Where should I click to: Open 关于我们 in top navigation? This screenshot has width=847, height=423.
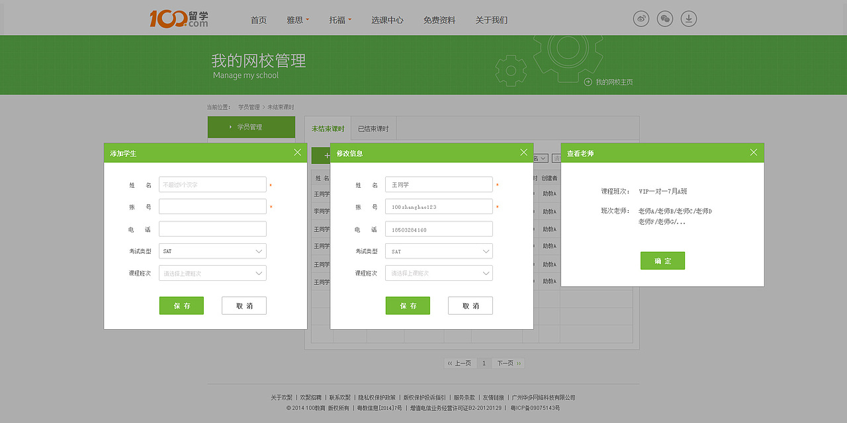tap(492, 20)
